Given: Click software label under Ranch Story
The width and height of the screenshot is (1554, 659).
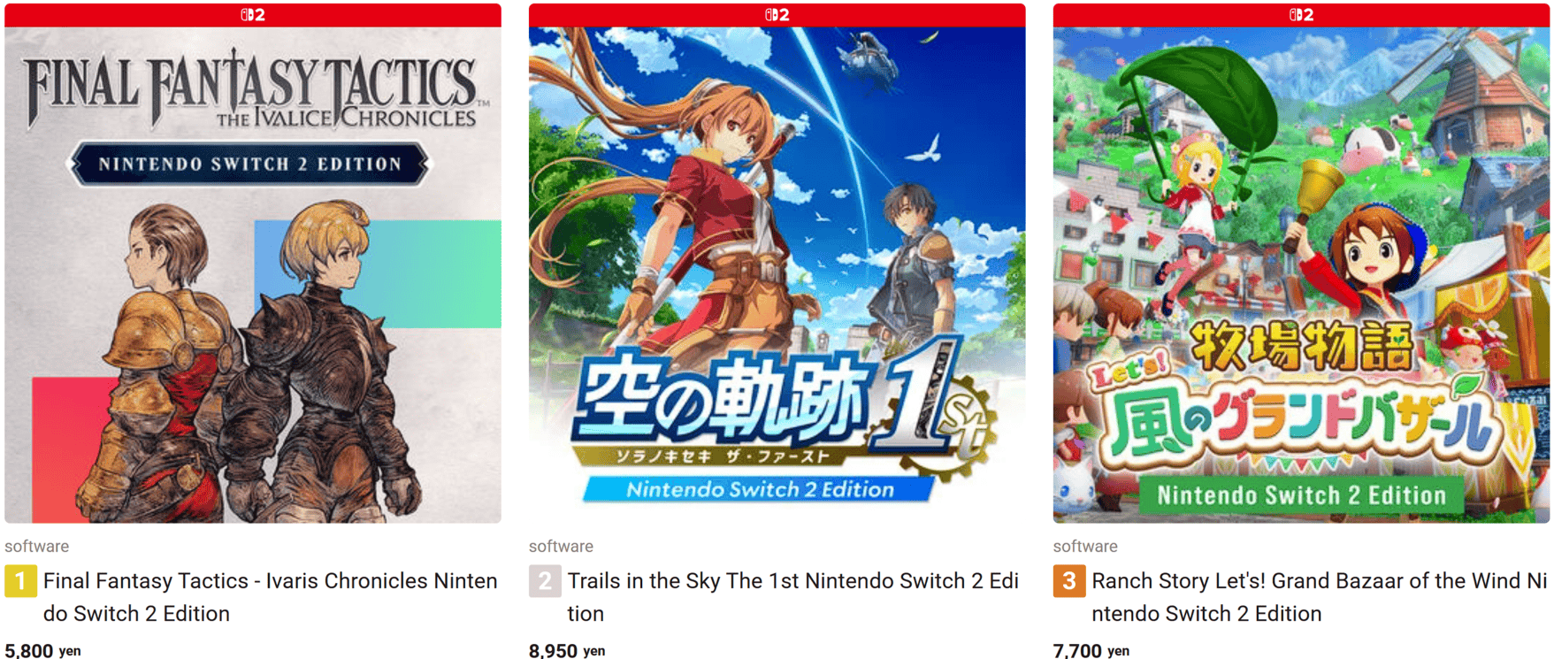Looking at the screenshot, I should click(x=1085, y=547).
